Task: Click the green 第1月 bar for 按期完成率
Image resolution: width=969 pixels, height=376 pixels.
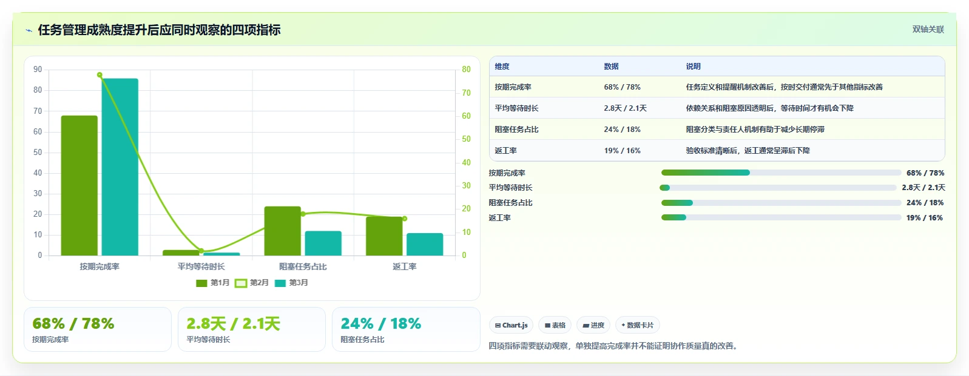Action: pos(79,185)
